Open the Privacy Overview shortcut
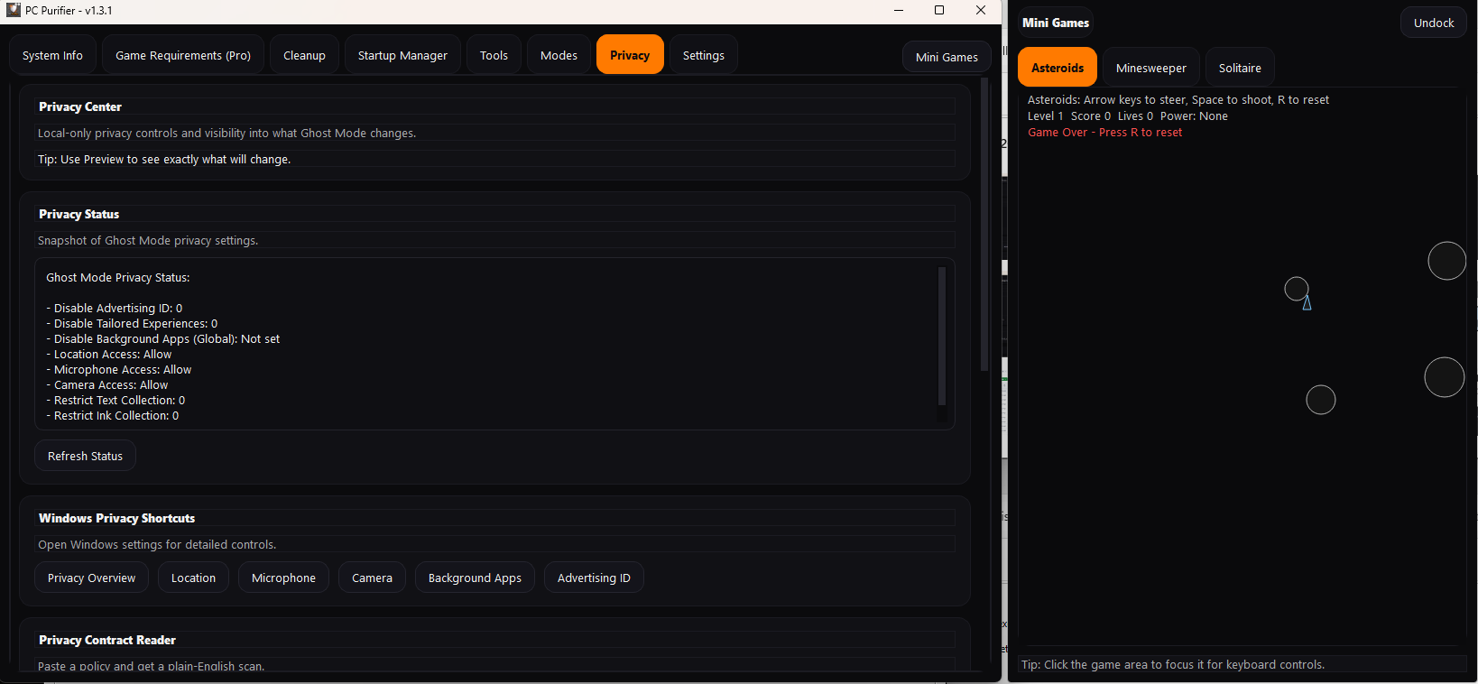The image size is (1478, 684). pyautogui.click(x=91, y=578)
